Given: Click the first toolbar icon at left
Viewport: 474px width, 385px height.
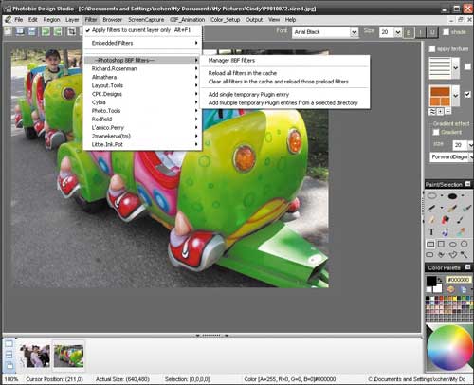Looking at the screenshot, I should tap(8, 31).
